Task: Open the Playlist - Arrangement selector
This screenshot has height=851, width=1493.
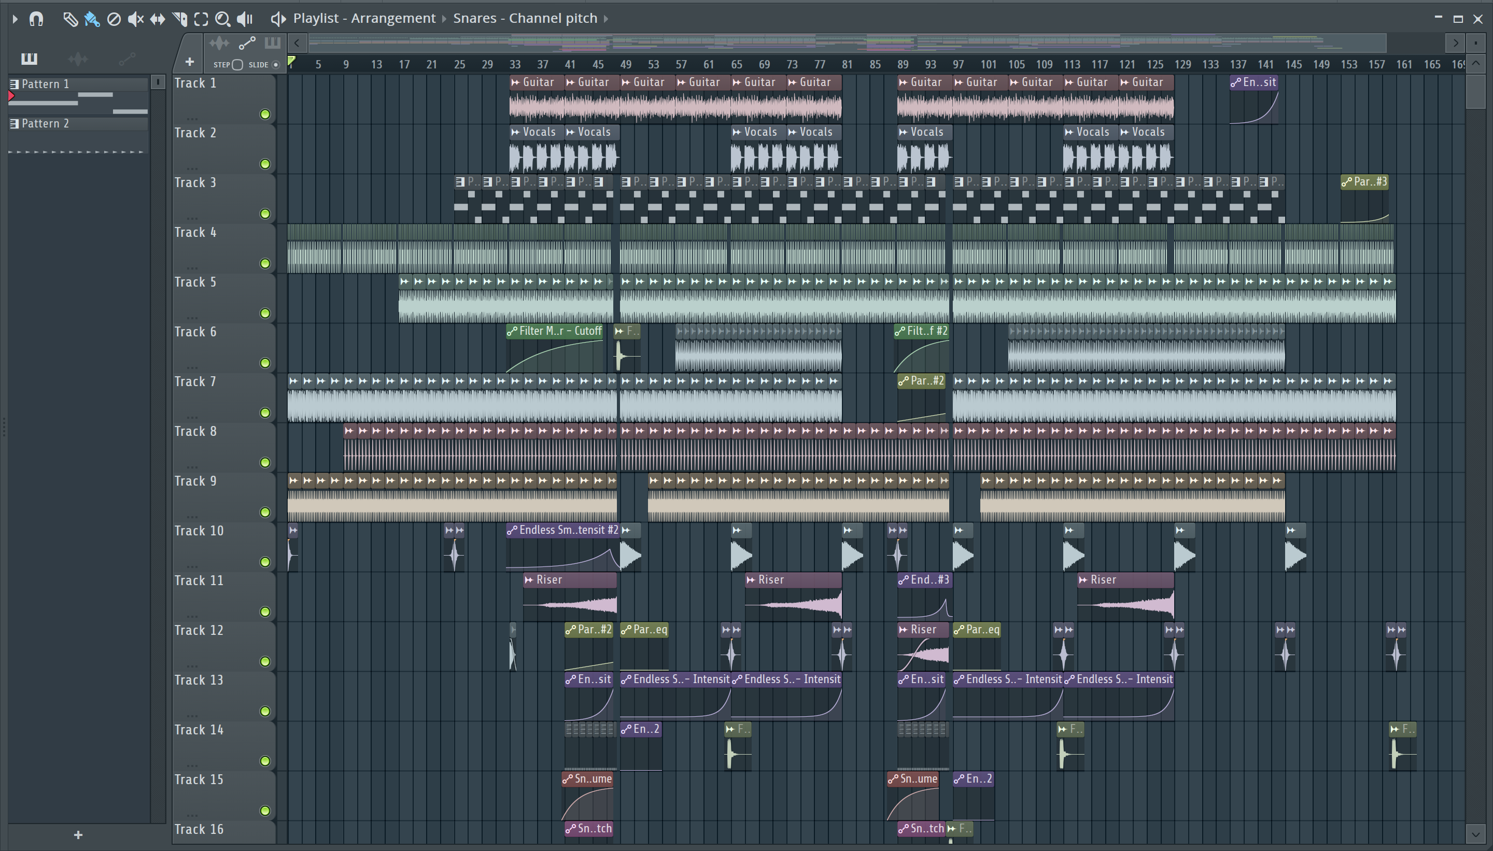Action: coord(364,19)
